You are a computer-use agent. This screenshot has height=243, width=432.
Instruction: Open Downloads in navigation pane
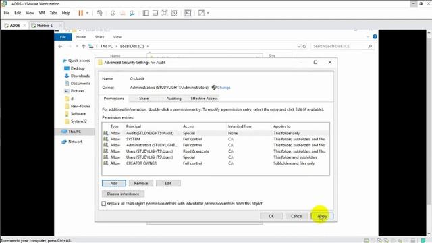tap(80, 76)
